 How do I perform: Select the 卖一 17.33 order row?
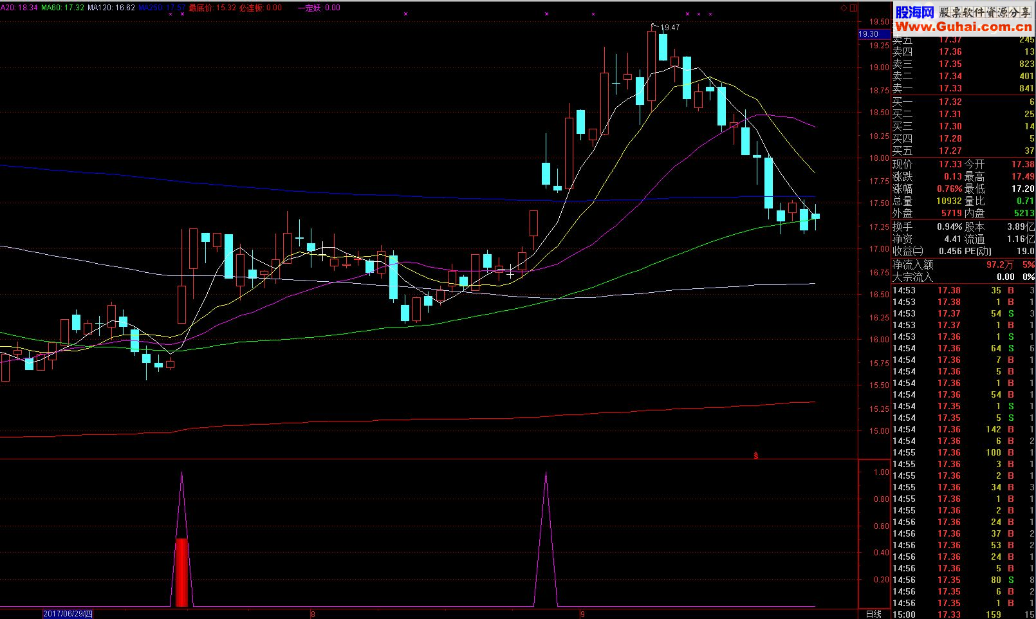pos(963,88)
